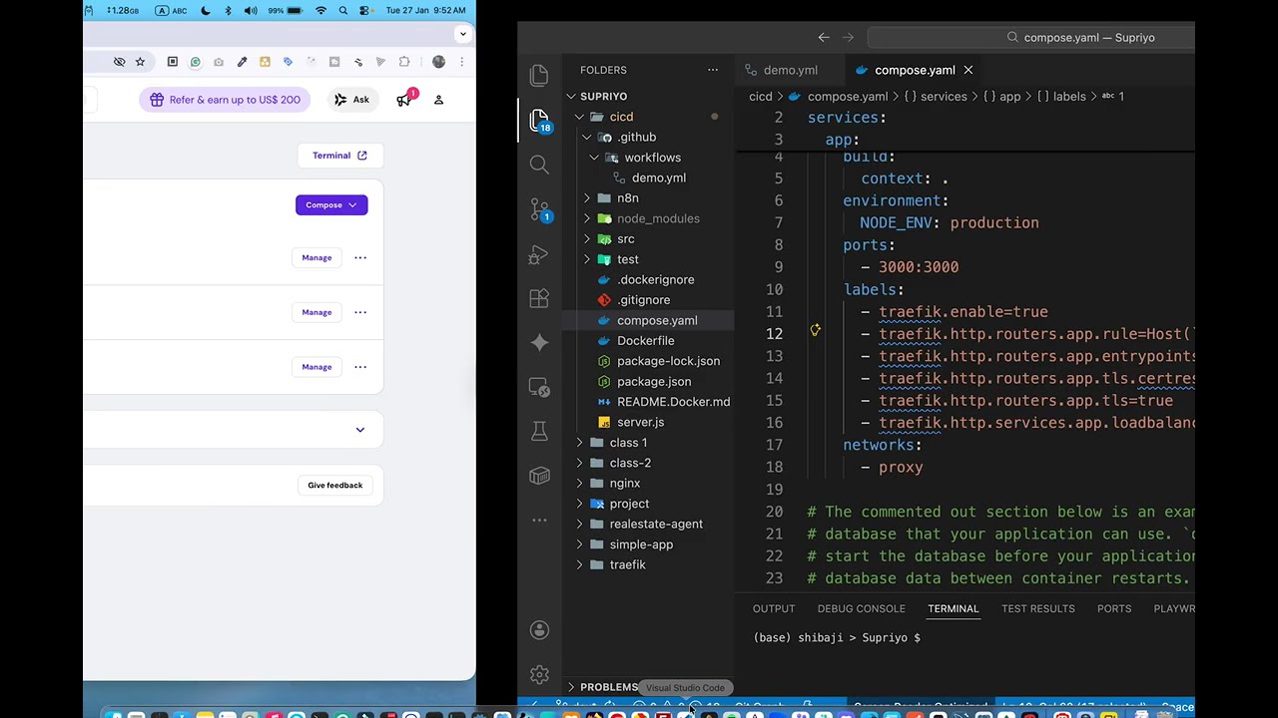Viewport: 1278px width, 718px height.
Task: Open Accounts menu in VS Code activity bar
Action: (539, 630)
